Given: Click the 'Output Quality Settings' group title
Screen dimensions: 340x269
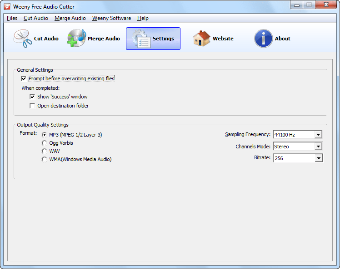Looking at the screenshot, I should (43, 125).
